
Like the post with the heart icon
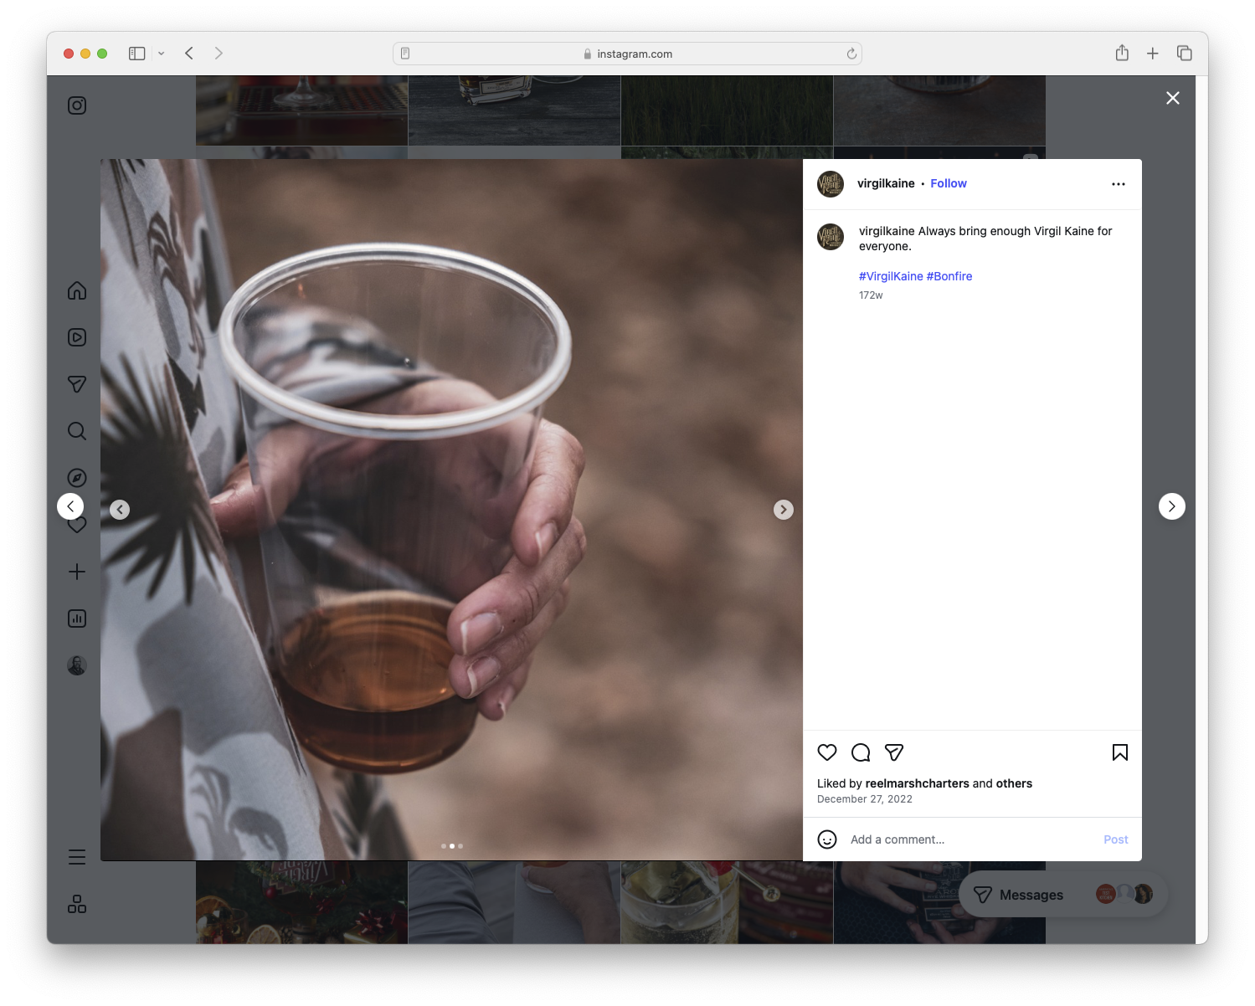pyautogui.click(x=827, y=752)
